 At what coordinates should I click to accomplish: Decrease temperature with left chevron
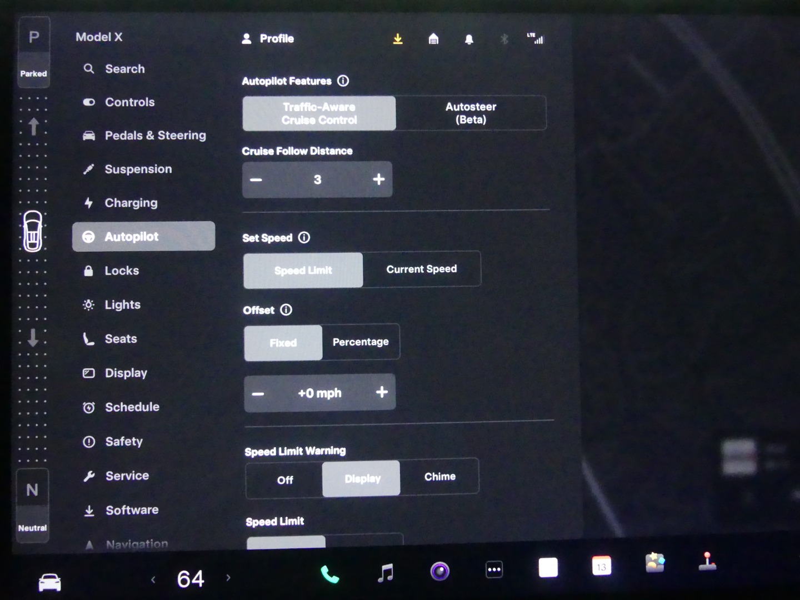click(x=153, y=579)
